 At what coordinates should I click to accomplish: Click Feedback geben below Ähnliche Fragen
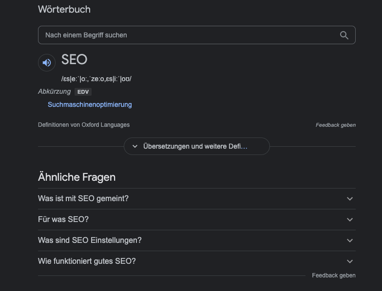[334, 275]
